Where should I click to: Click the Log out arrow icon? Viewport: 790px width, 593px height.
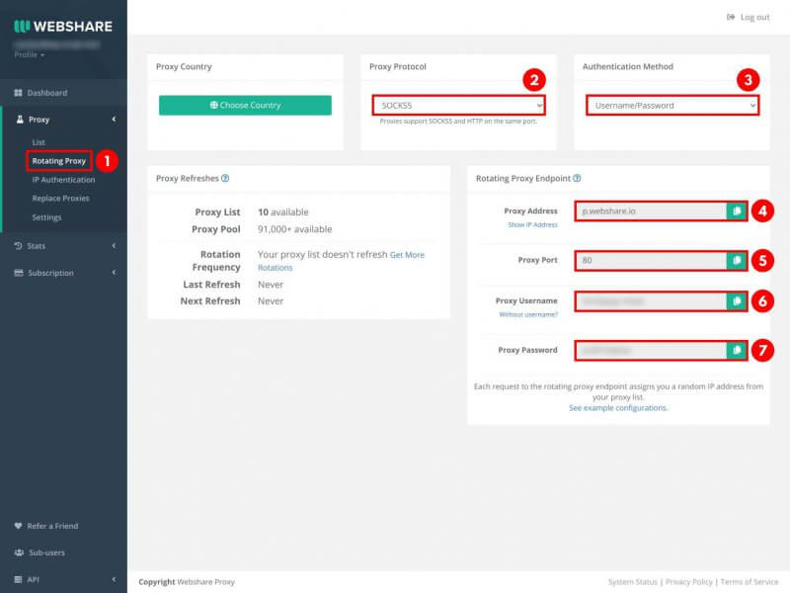click(x=731, y=17)
